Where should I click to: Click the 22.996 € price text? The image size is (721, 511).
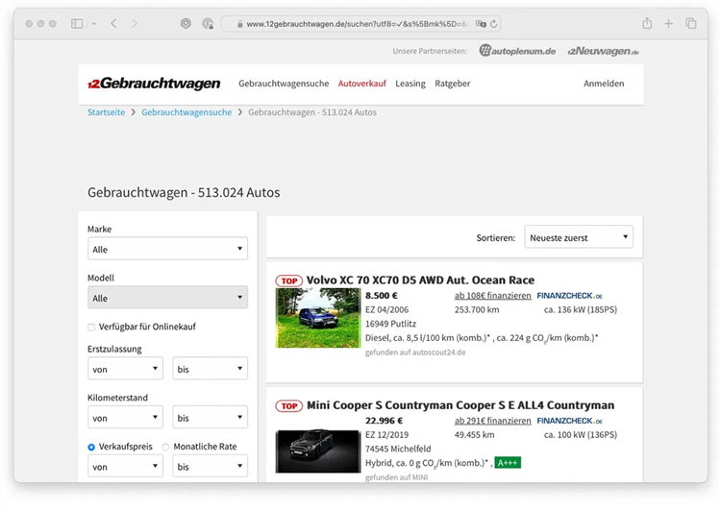pyautogui.click(x=384, y=421)
